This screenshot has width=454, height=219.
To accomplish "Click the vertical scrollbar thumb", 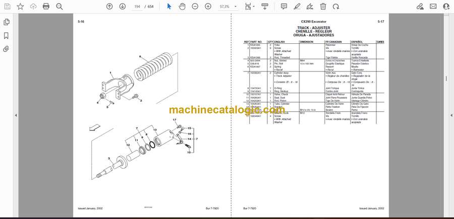I will pos(445,79).
